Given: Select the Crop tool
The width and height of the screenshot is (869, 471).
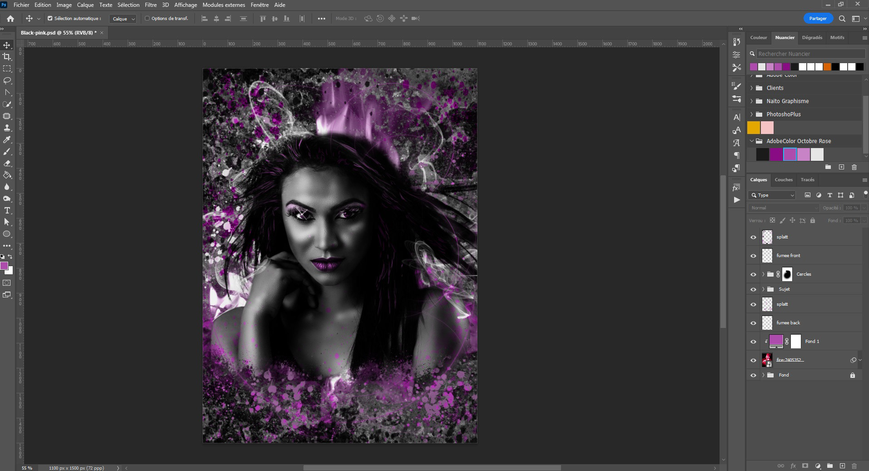Looking at the screenshot, I should pyautogui.click(x=7, y=57).
